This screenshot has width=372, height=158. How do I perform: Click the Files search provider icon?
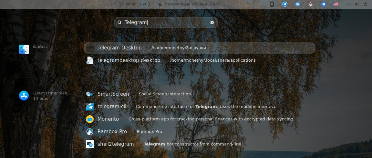(24, 49)
